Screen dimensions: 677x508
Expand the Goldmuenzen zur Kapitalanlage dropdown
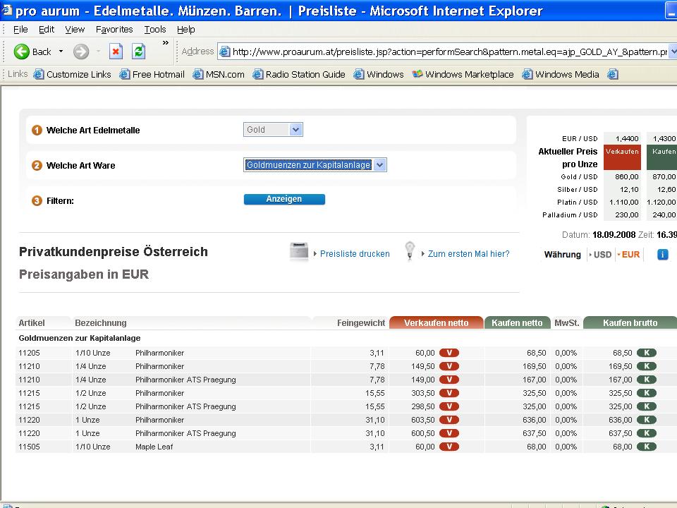coord(380,165)
